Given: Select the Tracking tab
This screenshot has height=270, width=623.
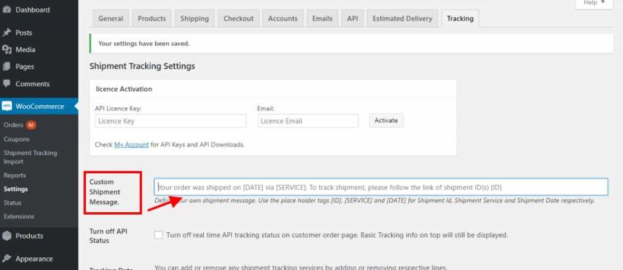Looking at the screenshot, I should tap(460, 18).
